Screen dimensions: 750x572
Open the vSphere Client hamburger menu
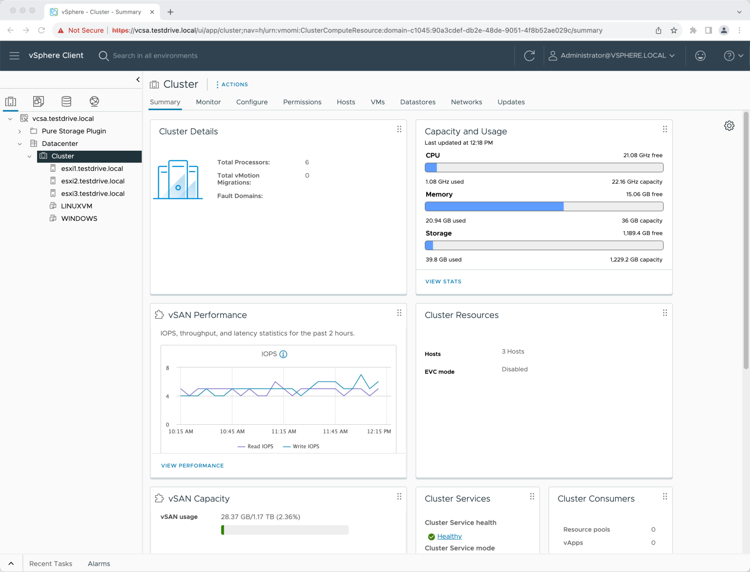coord(15,56)
